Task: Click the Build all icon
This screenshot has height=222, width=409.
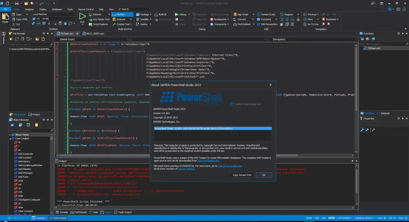Action: [156, 14]
